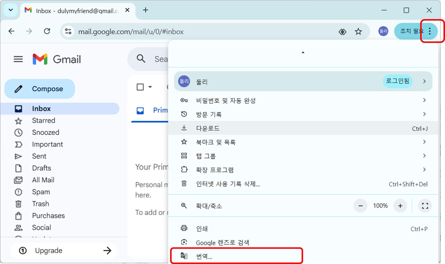445x264 pixels.
Task: Click the 100% zoom value
Action: click(x=380, y=206)
